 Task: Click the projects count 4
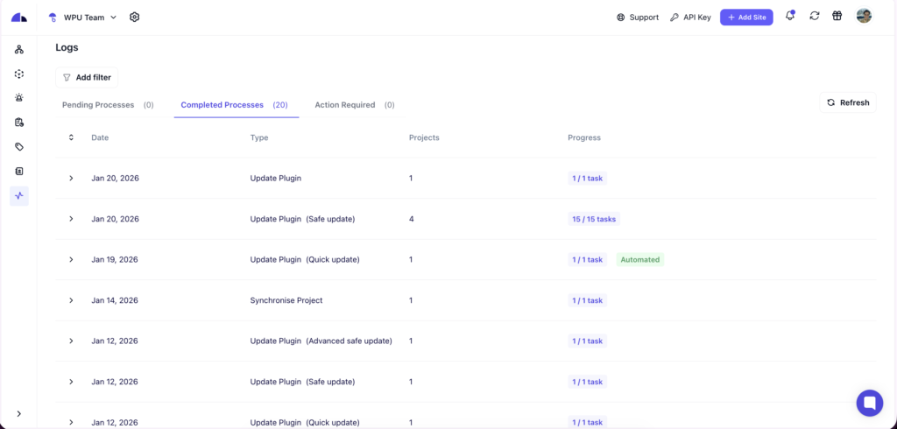point(412,219)
